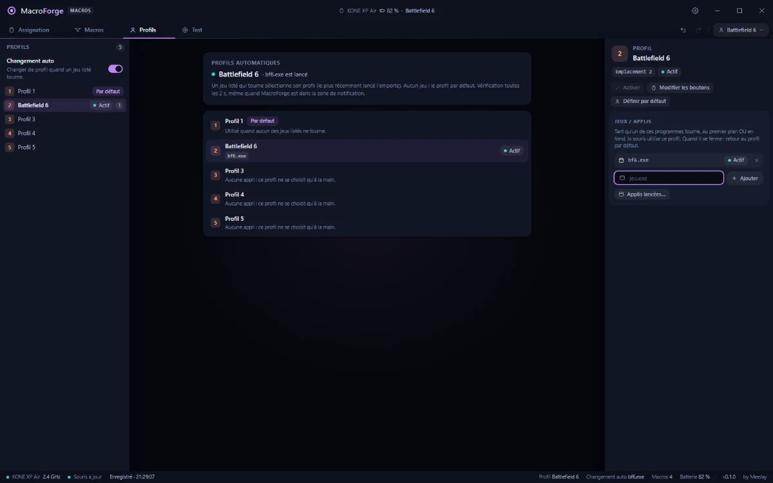Select Profil 1 in the sidebar
The image size is (773, 483).
[x=63, y=91]
